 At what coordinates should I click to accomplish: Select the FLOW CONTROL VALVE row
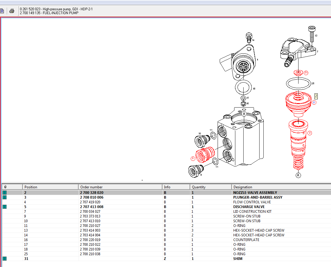click(x=252, y=202)
